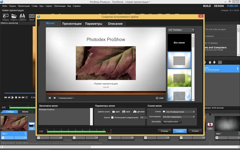
Task: Open the Сервис menu
Action: click(49, 6)
